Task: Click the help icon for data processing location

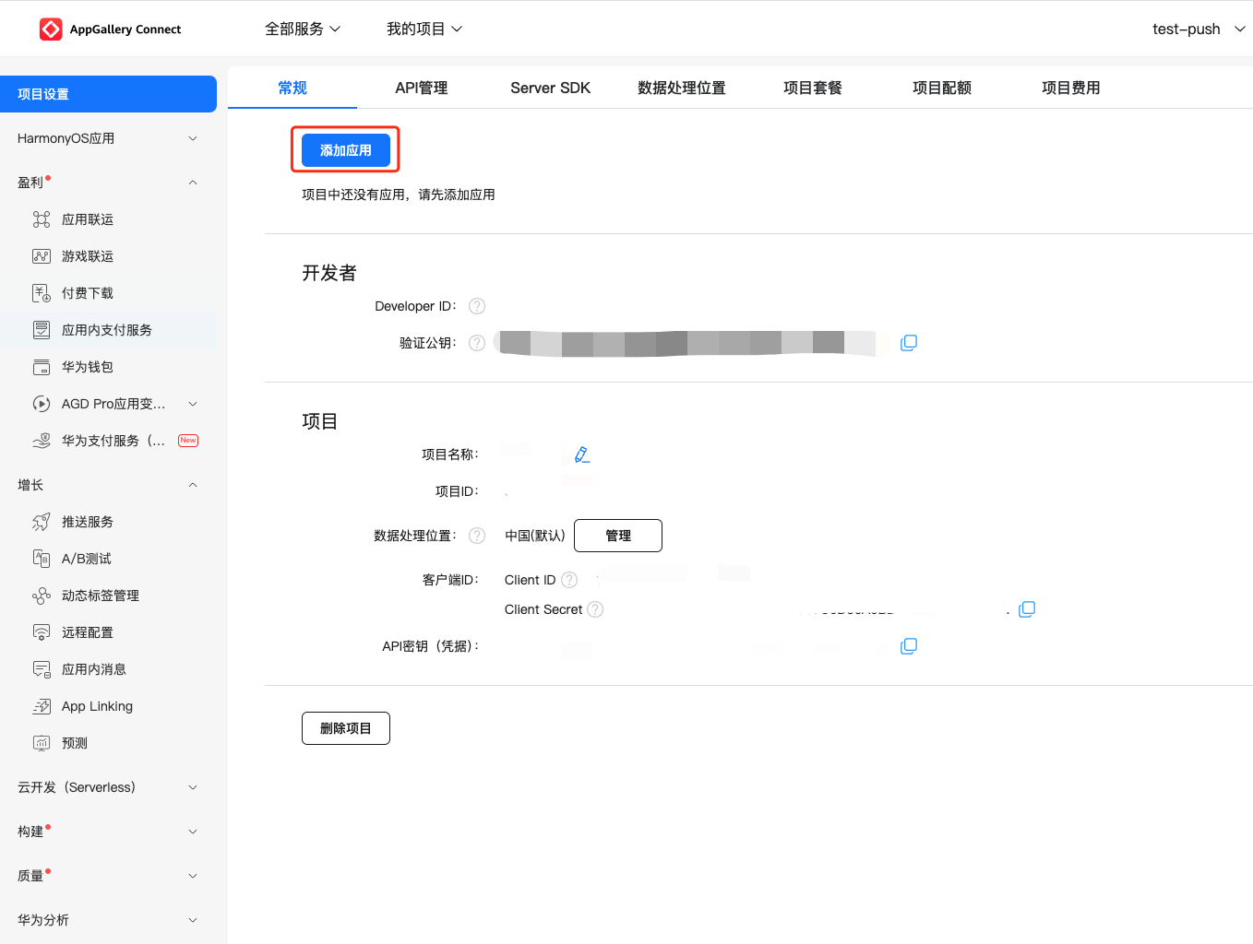Action: point(477,536)
